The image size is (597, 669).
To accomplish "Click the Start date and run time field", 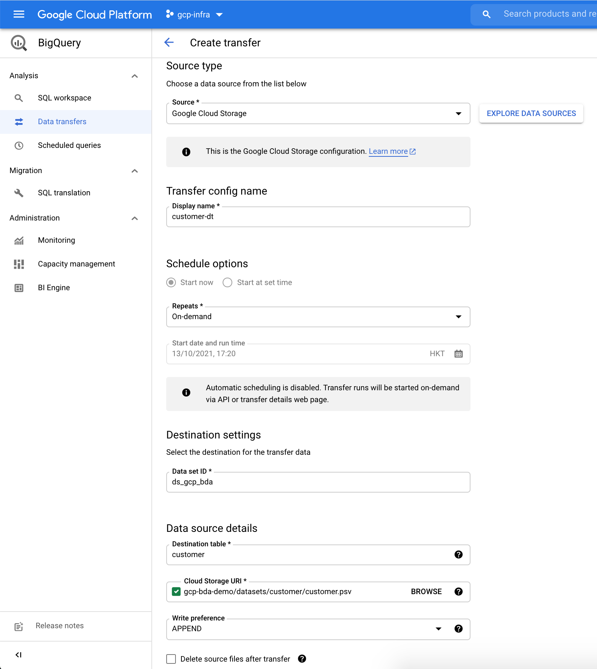I will tap(318, 354).
